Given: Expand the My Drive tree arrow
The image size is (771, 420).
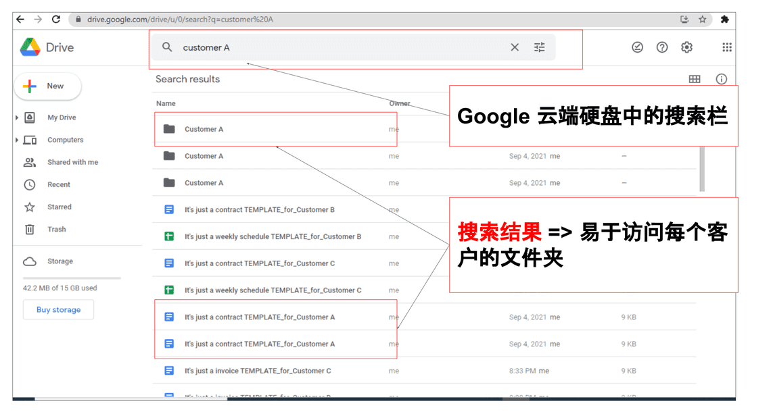Looking at the screenshot, I should [17, 117].
